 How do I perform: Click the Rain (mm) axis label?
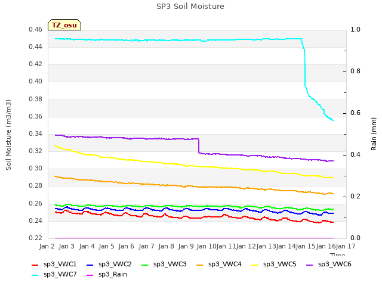(374, 134)
